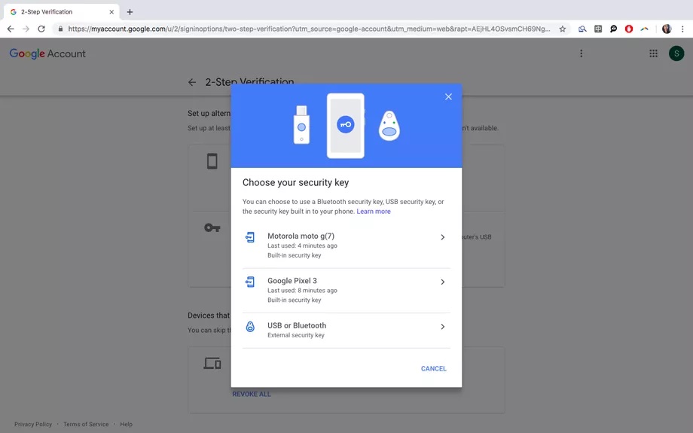Expand the Google Pixel 3 chevron arrow
The height and width of the screenshot is (433, 693).
[x=442, y=282]
